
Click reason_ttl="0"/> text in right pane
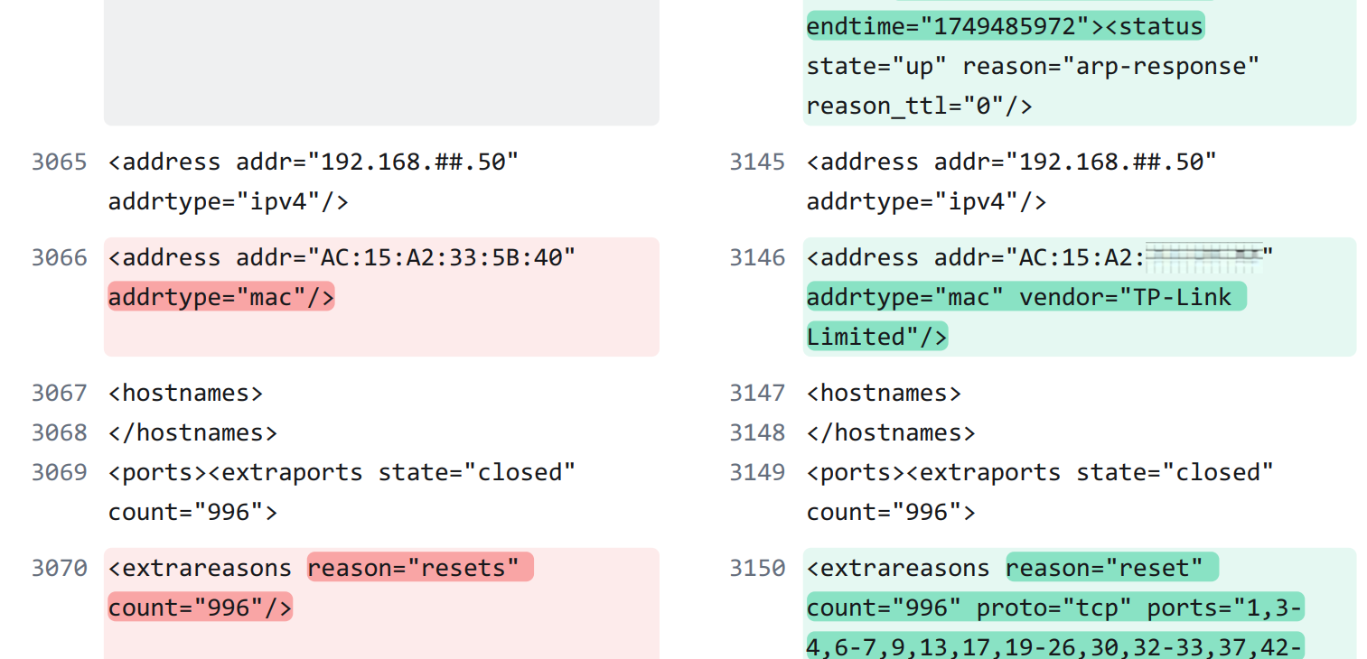[x=920, y=107]
